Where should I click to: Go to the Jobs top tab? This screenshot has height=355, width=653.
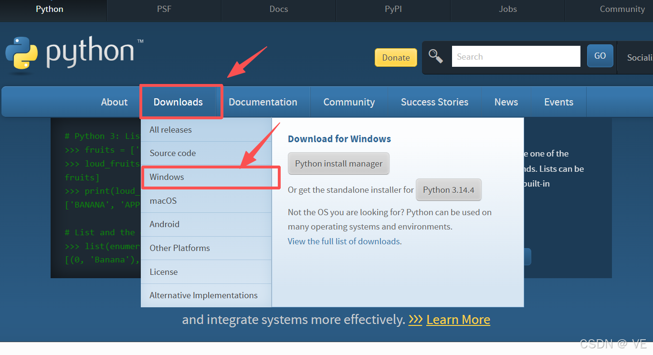pos(508,9)
